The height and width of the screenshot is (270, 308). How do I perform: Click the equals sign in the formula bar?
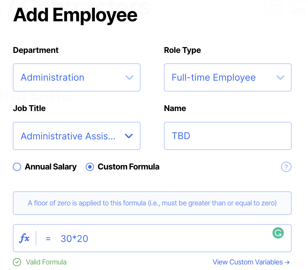tap(48, 239)
